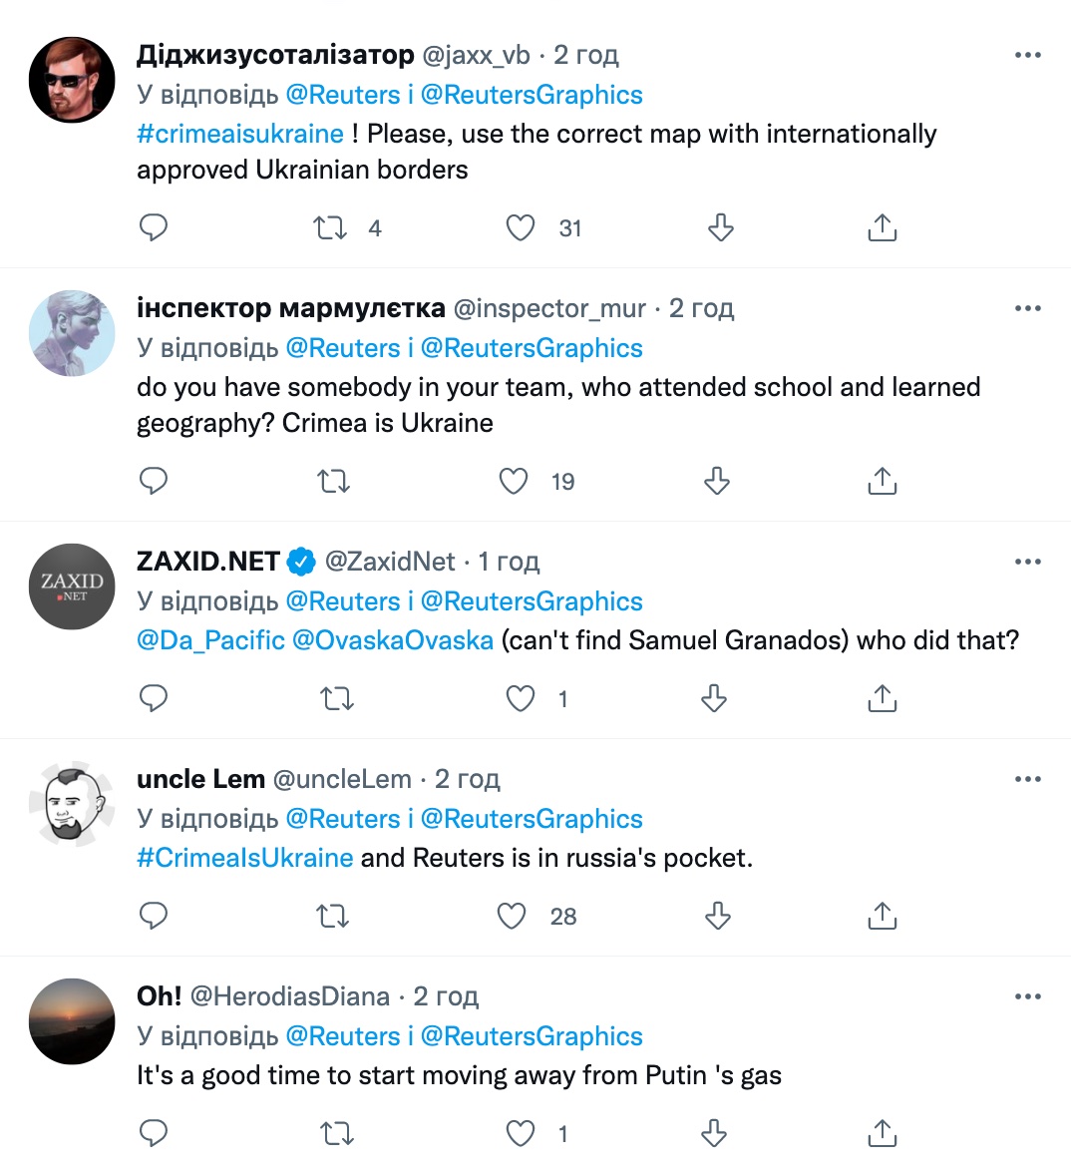Download the uncle Lem tweet
The height and width of the screenshot is (1173, 1071).
tap(717, 916)
